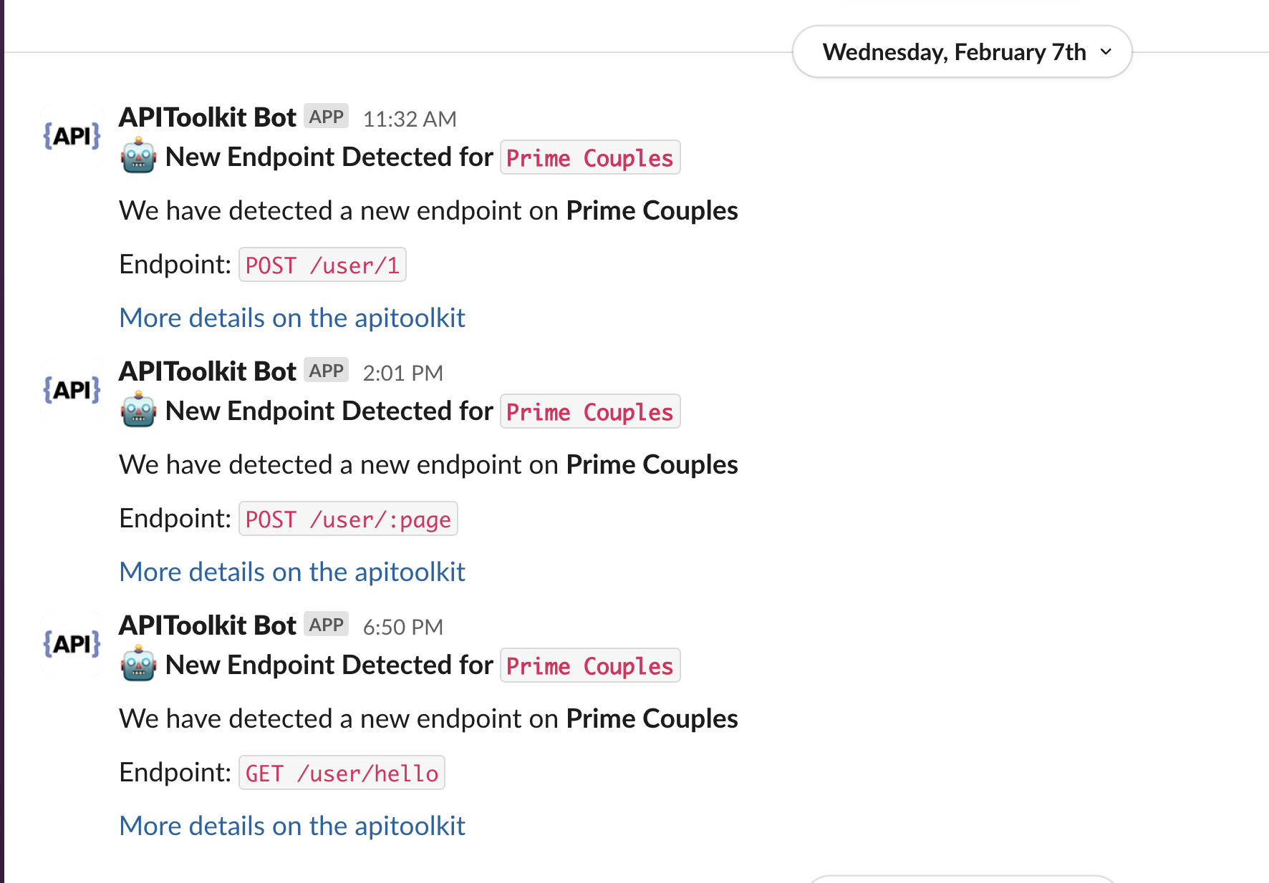Open the Wednesday, February 7th date dropdown
The width and height of the screenshot is (1269, 883).
pyautogui.click(x=962, y=52)
